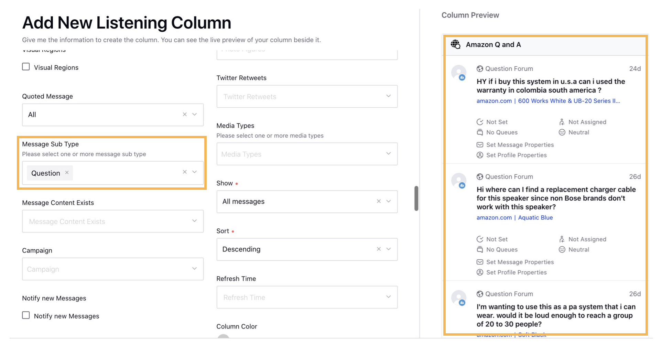Click the pa system question text
Image resolution: width=661 pixels, height=346 pixels.
click(x=556, y=315)
